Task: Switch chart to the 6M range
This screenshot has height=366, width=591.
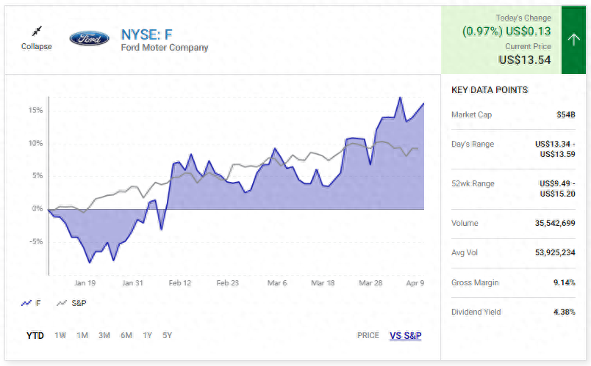Action: click(126, 335)
